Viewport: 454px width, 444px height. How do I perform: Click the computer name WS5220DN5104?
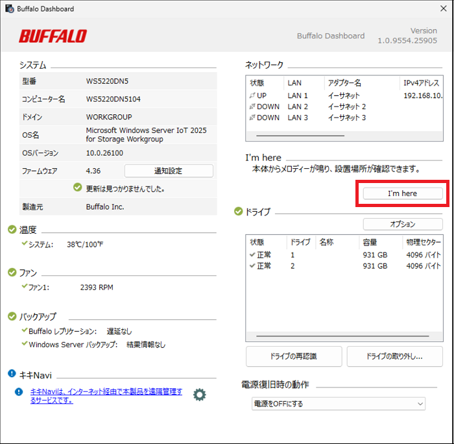pyautogui.click(x=113, y=99)
